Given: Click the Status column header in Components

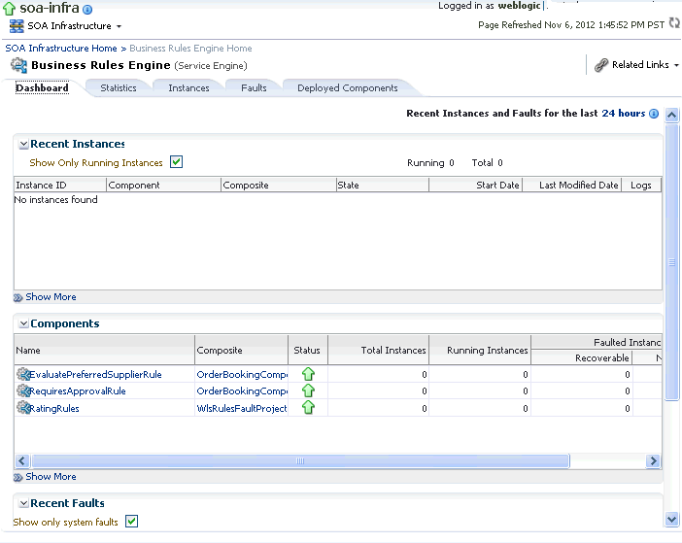Looking at the screenshot, I should coord(308,350).
